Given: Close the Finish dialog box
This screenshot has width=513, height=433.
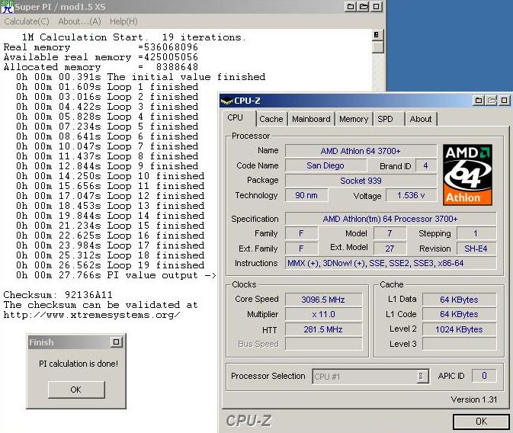Looking at the screenshot, I should point(116,342).
